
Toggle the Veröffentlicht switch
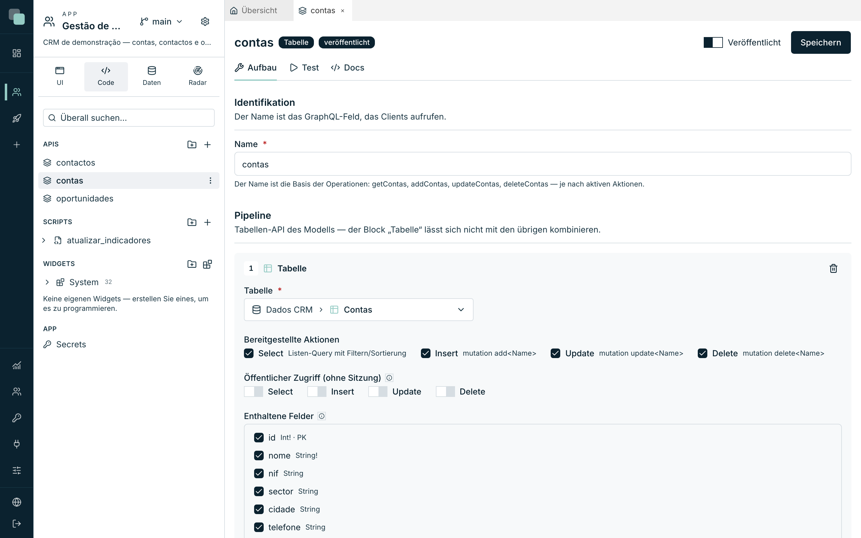coord(713,42)
